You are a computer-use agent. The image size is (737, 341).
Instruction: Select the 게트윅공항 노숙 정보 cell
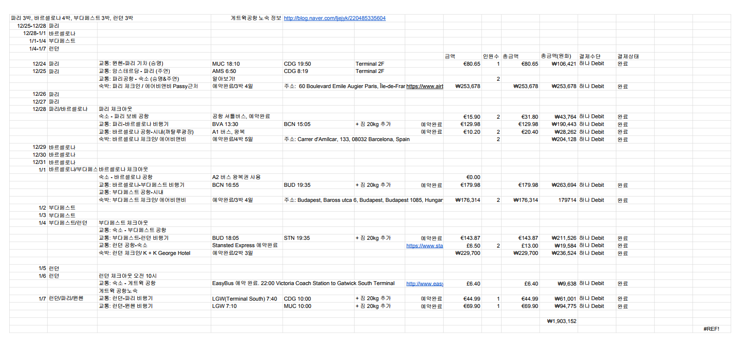coord(255,18)
